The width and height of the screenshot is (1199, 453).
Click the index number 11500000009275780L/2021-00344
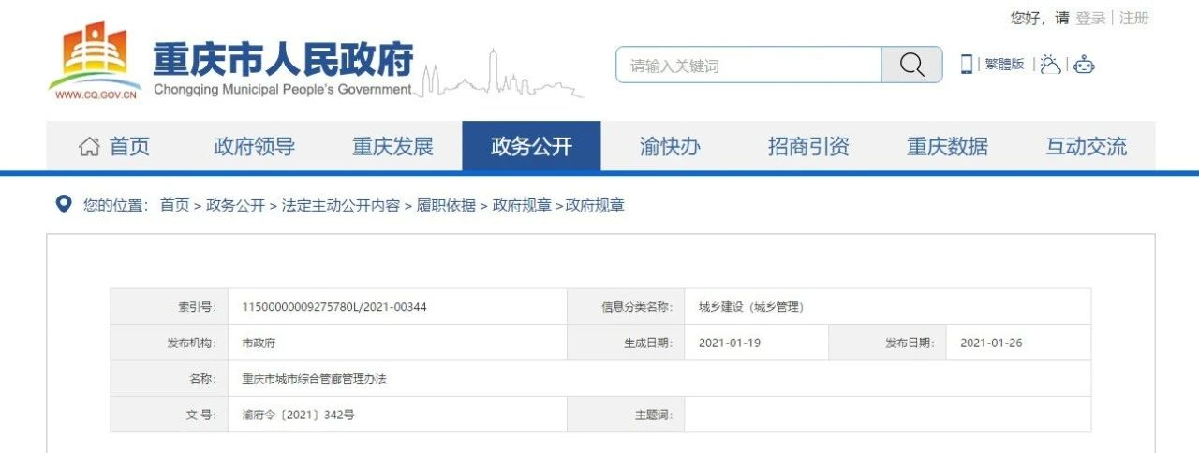click(334, 306)
